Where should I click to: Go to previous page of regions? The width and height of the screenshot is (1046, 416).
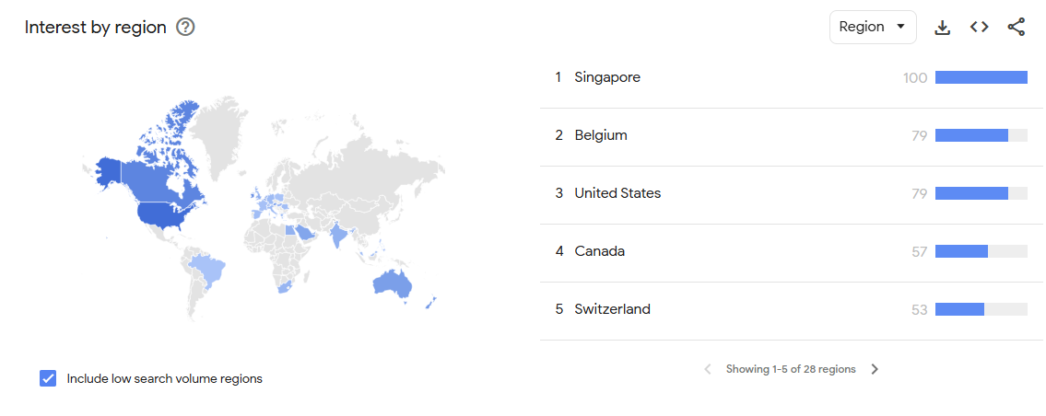708,369
